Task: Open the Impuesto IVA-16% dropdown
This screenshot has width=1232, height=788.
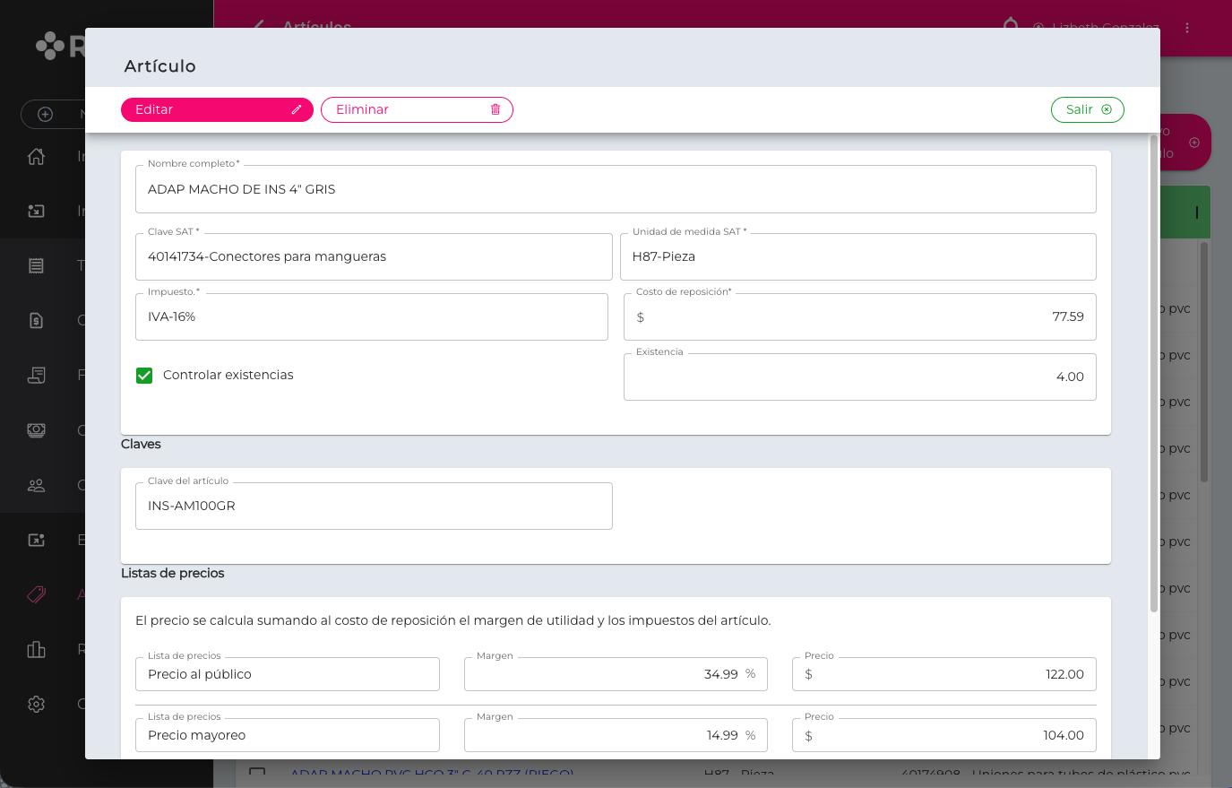Action: tap(372, 316)
